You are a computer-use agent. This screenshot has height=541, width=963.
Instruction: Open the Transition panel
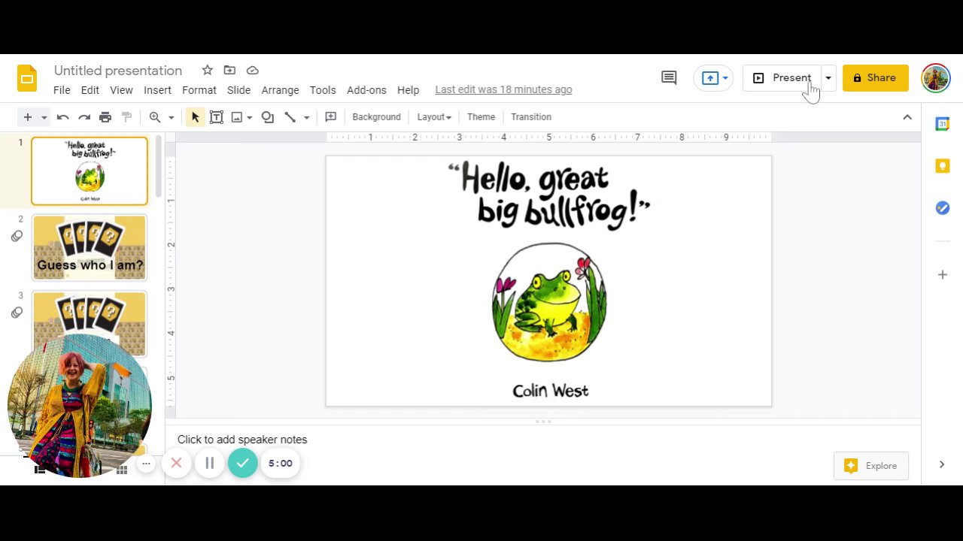pos(531,116)
